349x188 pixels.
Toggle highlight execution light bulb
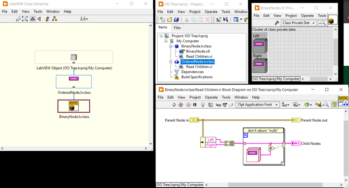pos(203,105)
